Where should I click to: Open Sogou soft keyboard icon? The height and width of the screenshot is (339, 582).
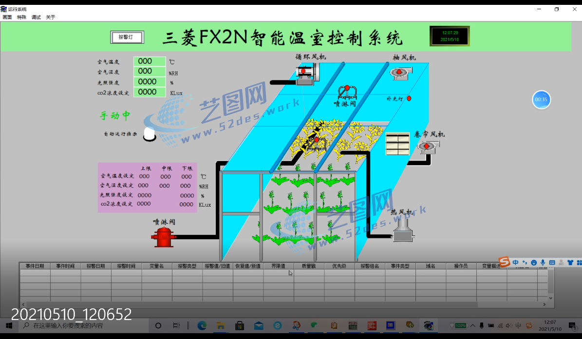(x=552, y=262)
